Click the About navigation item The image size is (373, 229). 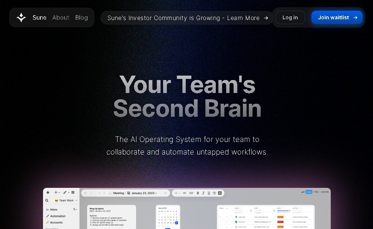tap(60, 17)
